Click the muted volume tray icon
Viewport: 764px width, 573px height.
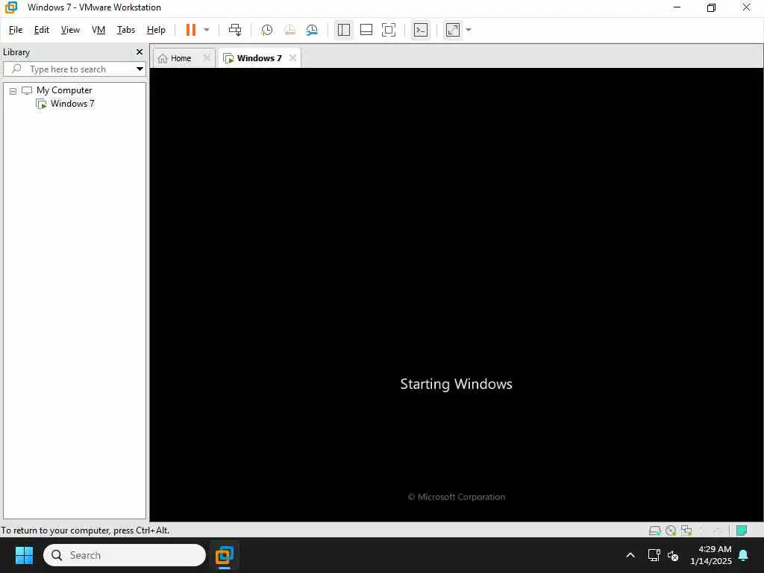673,555
